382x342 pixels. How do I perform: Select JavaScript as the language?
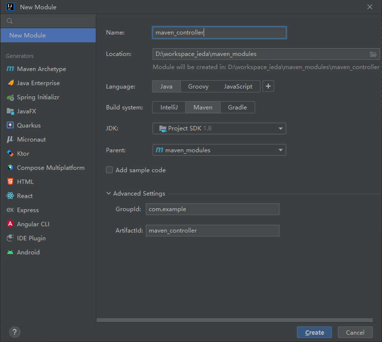pos(238,87)
